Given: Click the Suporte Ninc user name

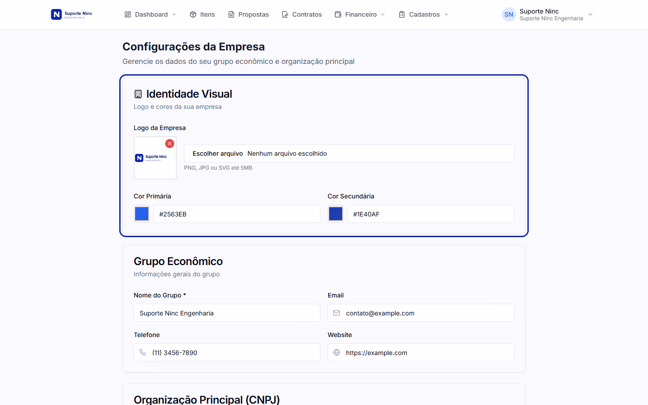Looking at the screenshot, I should (539, 11).
